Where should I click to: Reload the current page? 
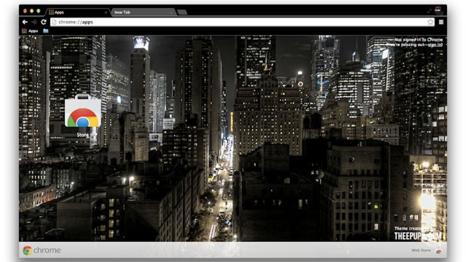(44, 22)
